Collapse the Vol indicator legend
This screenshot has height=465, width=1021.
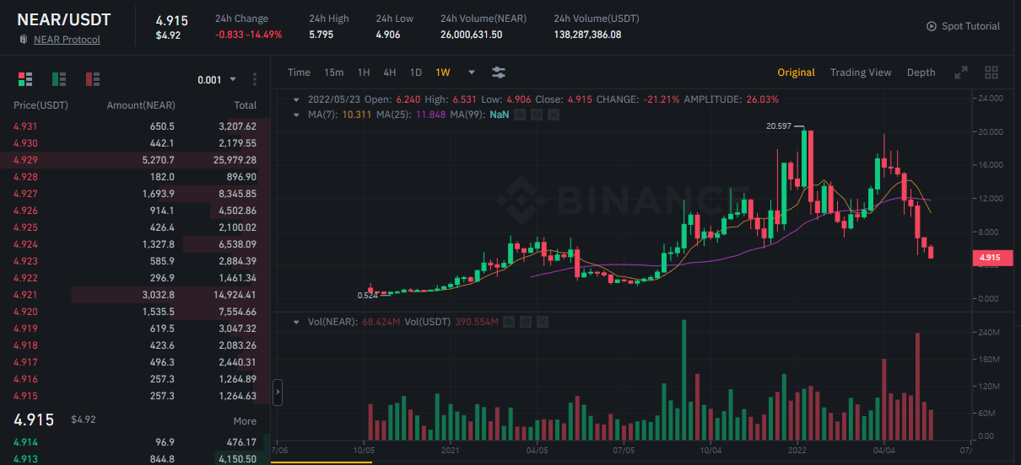[x=296, y=322]
